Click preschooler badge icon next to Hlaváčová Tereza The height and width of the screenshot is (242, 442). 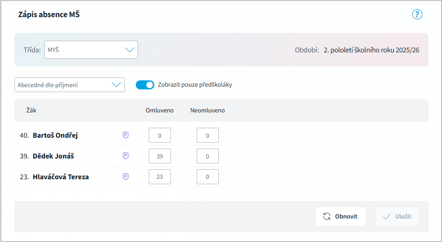pyautogui.click(x=126, y=177)
